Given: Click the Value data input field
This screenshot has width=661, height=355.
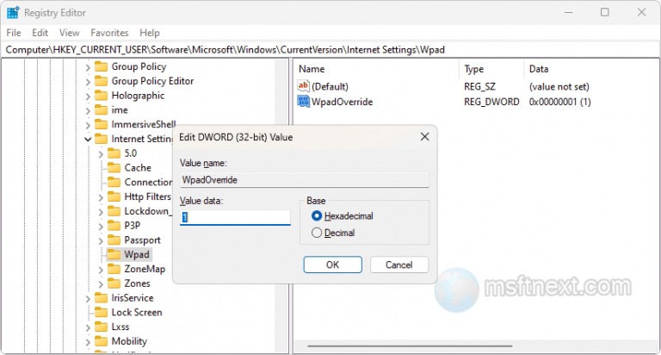Looking at the screenshot, I should pyautogui.click(x=235, y=217).
